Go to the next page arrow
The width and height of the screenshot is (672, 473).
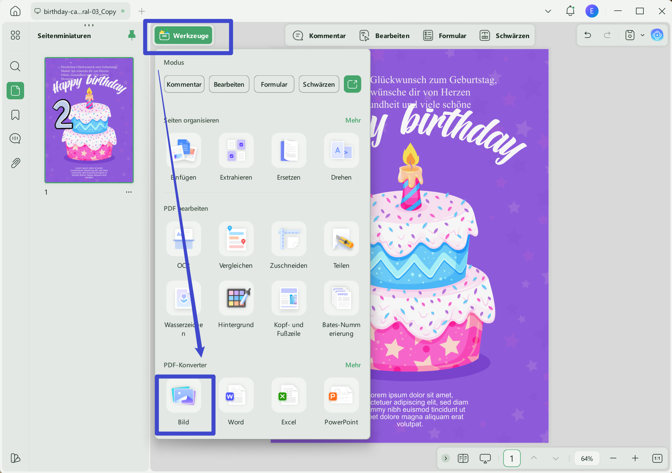556,458
